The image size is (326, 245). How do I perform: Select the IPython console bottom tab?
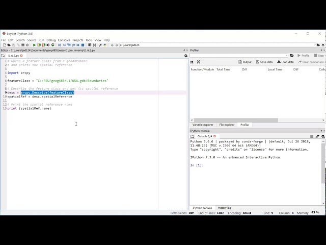pos(202,208)
